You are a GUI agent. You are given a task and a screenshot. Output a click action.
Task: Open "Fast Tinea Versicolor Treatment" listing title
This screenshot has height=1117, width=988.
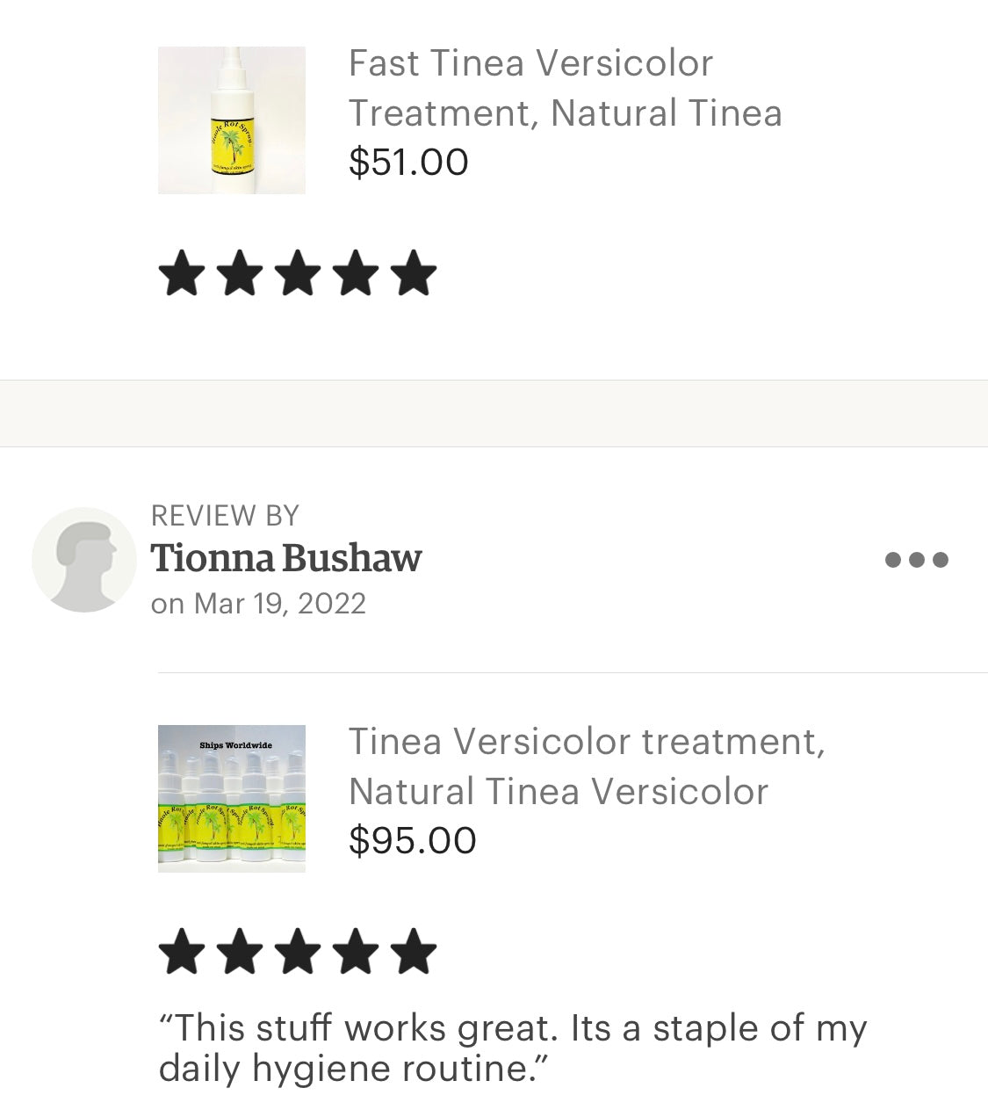[565, 88]
